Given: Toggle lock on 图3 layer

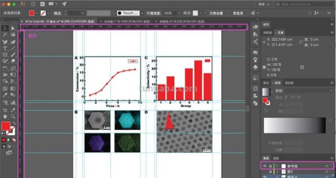Looking at the screenshot, I should click(x=270, y=171).
